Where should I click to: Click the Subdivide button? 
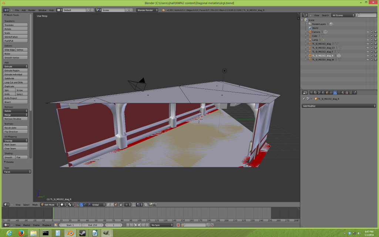(16, 79)
